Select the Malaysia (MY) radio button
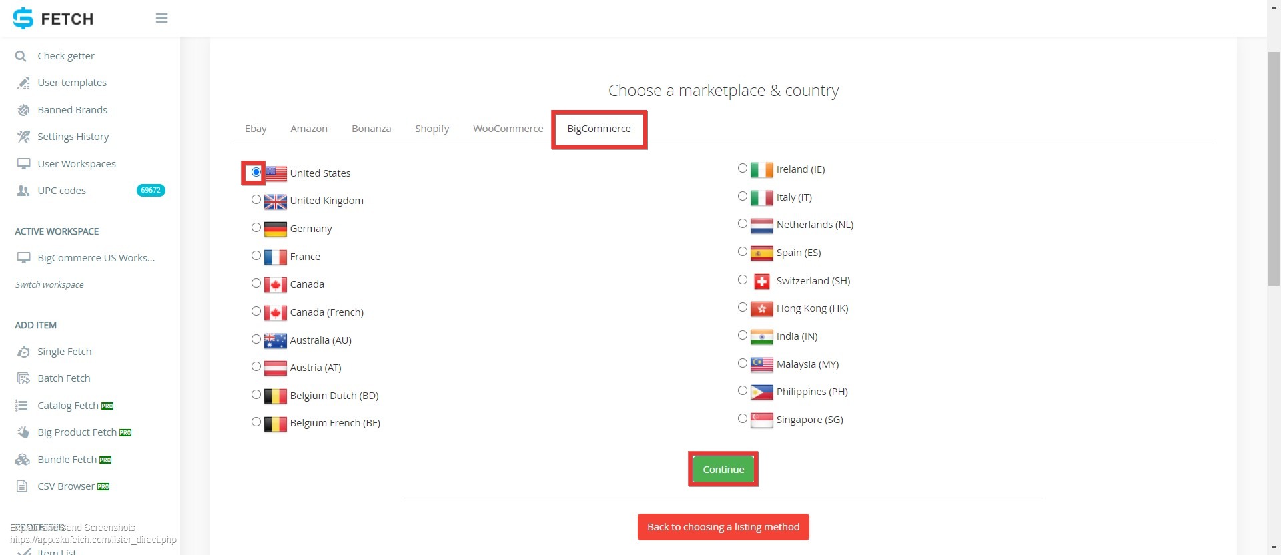The image size is (1281, 555). click(743, 363)
